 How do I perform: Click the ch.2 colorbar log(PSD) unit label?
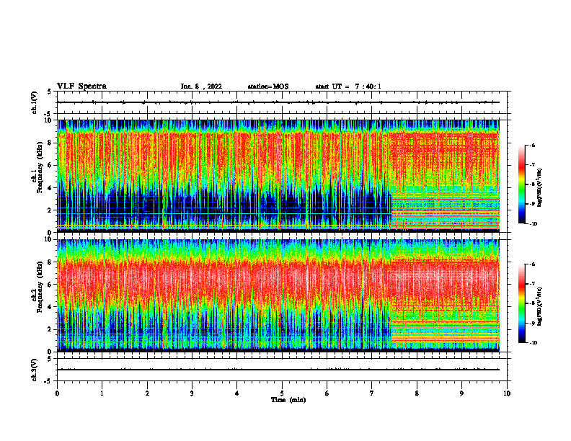pos(540,306)
